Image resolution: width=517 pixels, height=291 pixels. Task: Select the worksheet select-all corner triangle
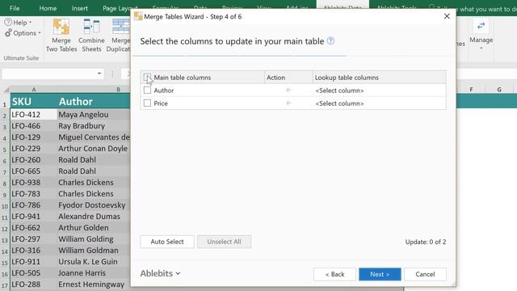[x=6, y=90]
